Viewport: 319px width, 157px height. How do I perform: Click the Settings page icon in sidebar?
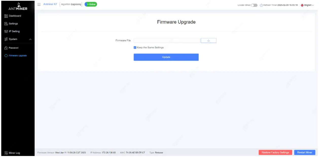[6, 24]
